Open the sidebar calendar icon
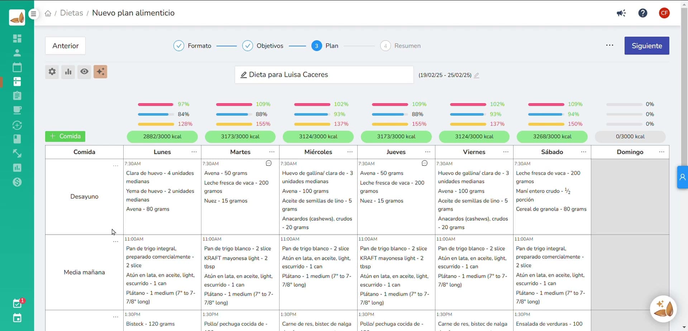This screenshot has height=331, width=688. [17, 67]
